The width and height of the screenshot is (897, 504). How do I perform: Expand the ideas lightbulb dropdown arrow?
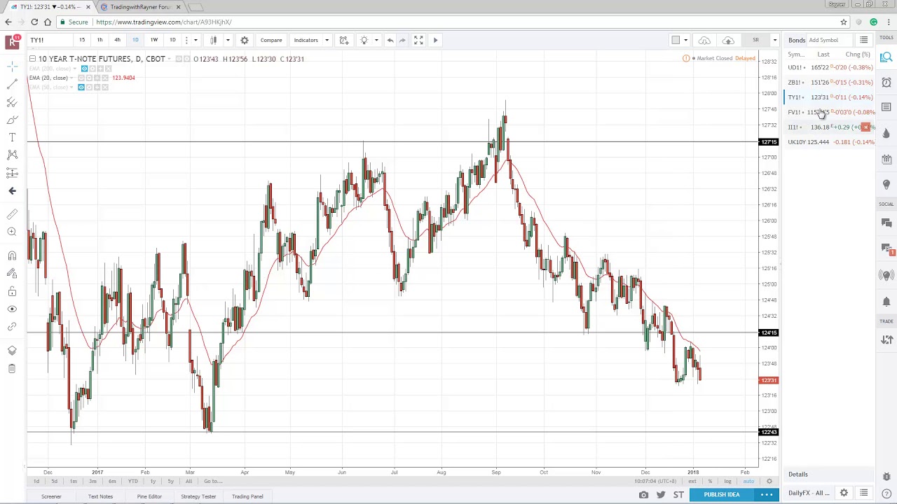point(376,40)
